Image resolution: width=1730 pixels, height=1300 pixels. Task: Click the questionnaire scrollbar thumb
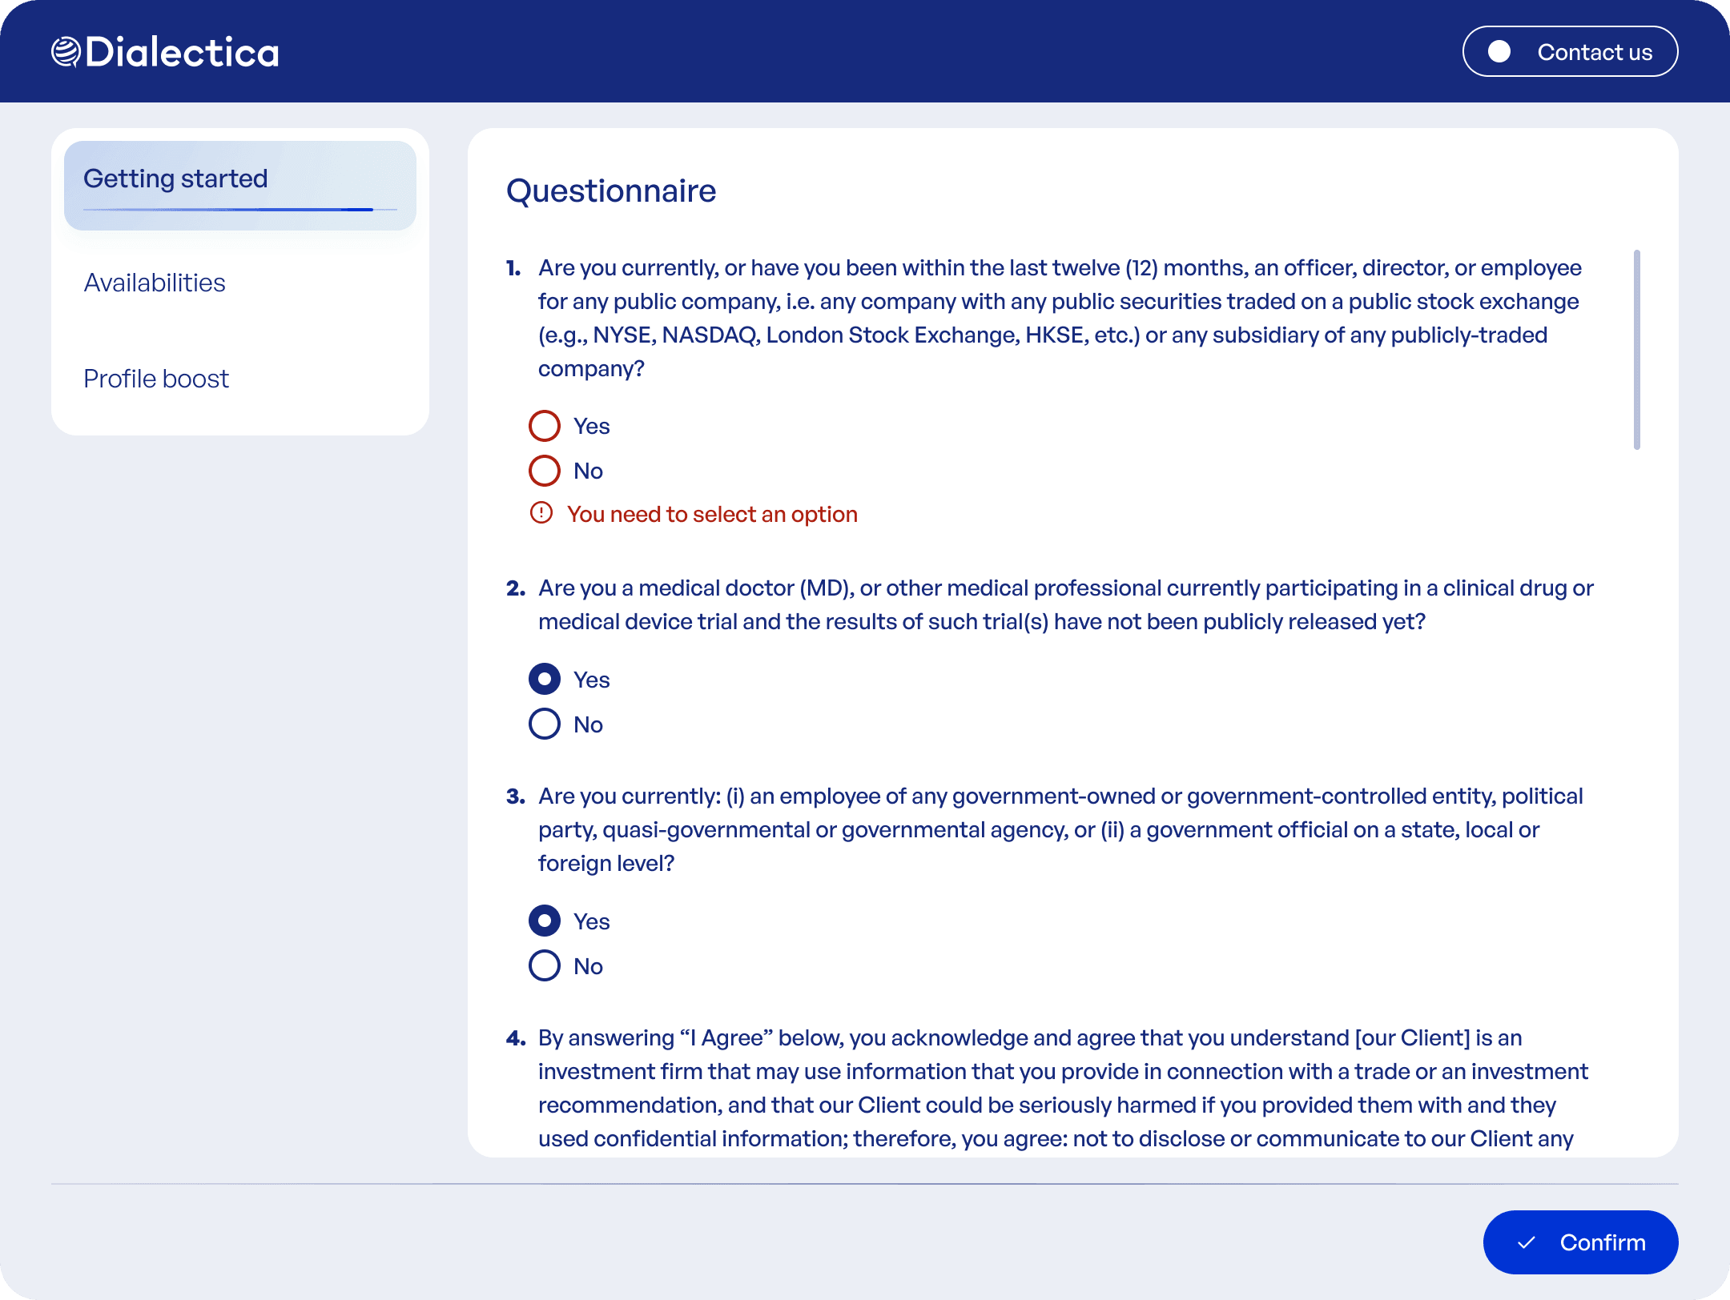point(1637,350)
